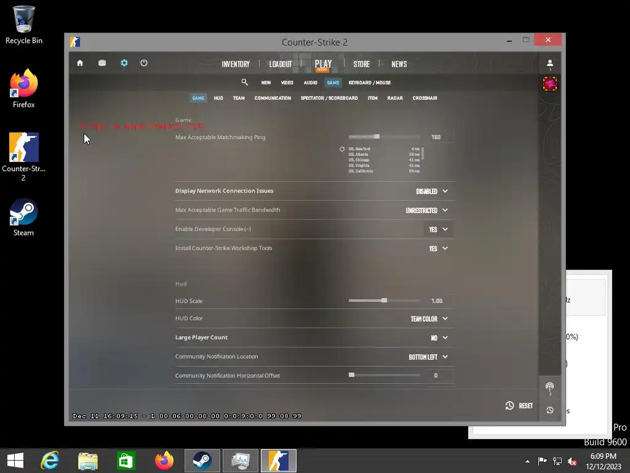Screen dimensions: 630x473
Task: Click the power quit icon in CS2
Action: [x=144, y=63]
